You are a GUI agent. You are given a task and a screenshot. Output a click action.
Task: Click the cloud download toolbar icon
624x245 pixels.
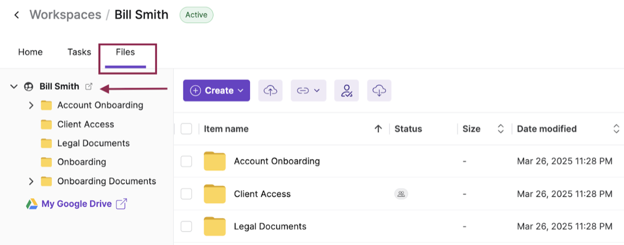(379, 90)
